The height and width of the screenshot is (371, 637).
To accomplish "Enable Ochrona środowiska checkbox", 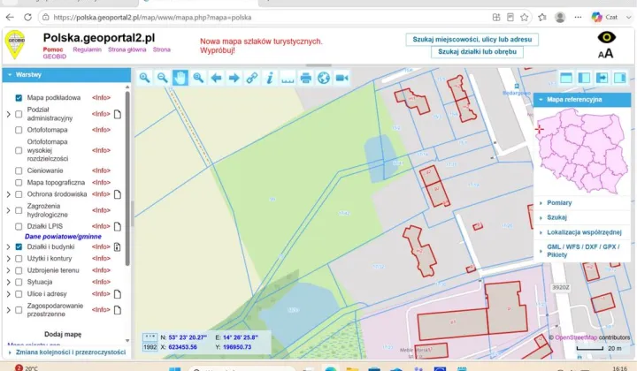I will 19,194.
